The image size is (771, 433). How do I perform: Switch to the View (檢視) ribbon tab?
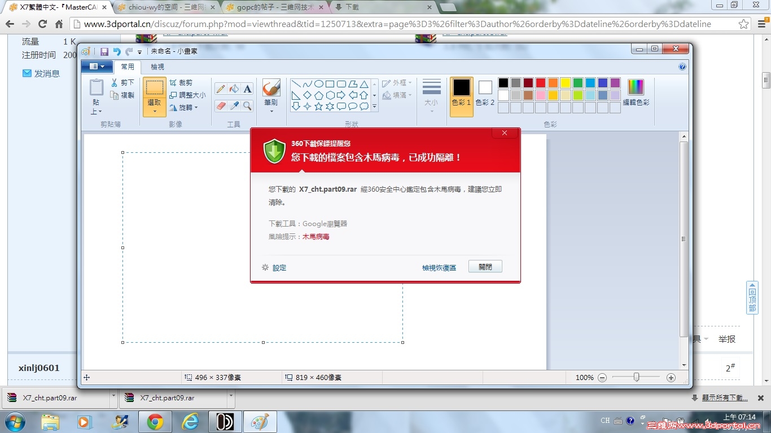[x=157, y=67]
